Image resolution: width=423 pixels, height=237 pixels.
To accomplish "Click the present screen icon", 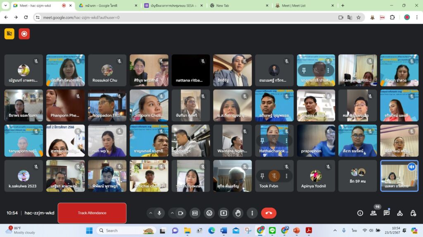I will pos(223,213).
